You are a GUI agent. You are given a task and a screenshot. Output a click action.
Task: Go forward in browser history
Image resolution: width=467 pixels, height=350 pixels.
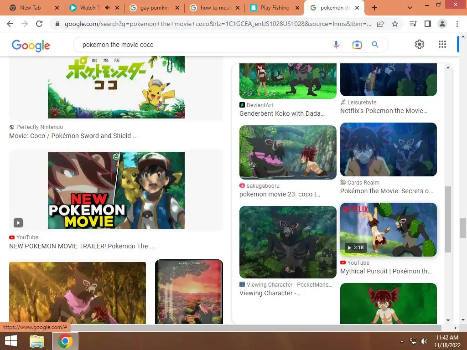[25, 24]
